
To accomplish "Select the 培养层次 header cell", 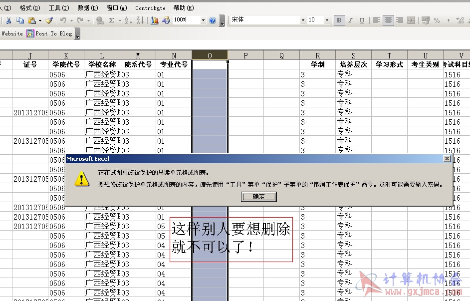I will tap(354, 64).
